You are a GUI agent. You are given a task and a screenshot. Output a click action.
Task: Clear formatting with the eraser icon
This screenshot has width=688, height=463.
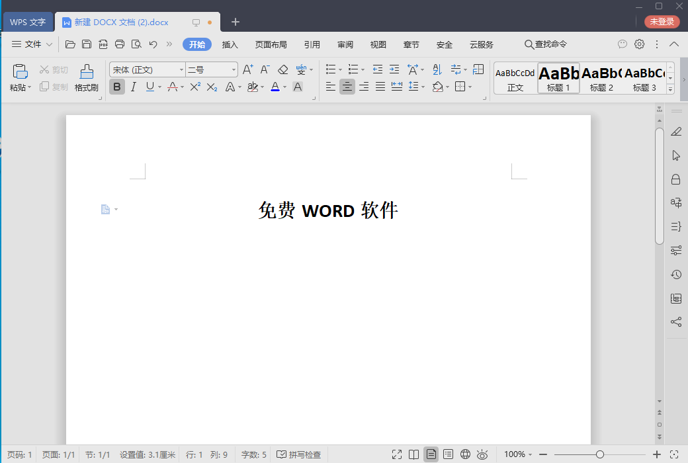pyautogui.click(x=283, y=69)
